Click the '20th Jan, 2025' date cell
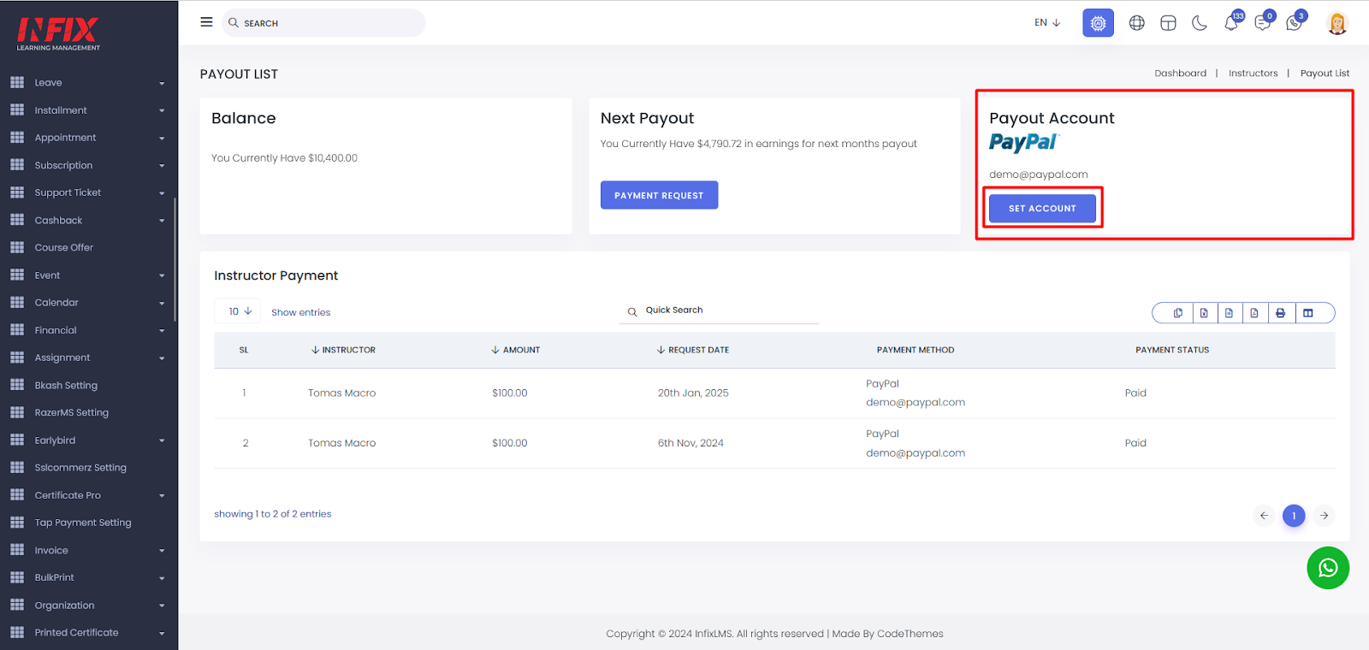The image size is (1369, 650). [693, 393]
